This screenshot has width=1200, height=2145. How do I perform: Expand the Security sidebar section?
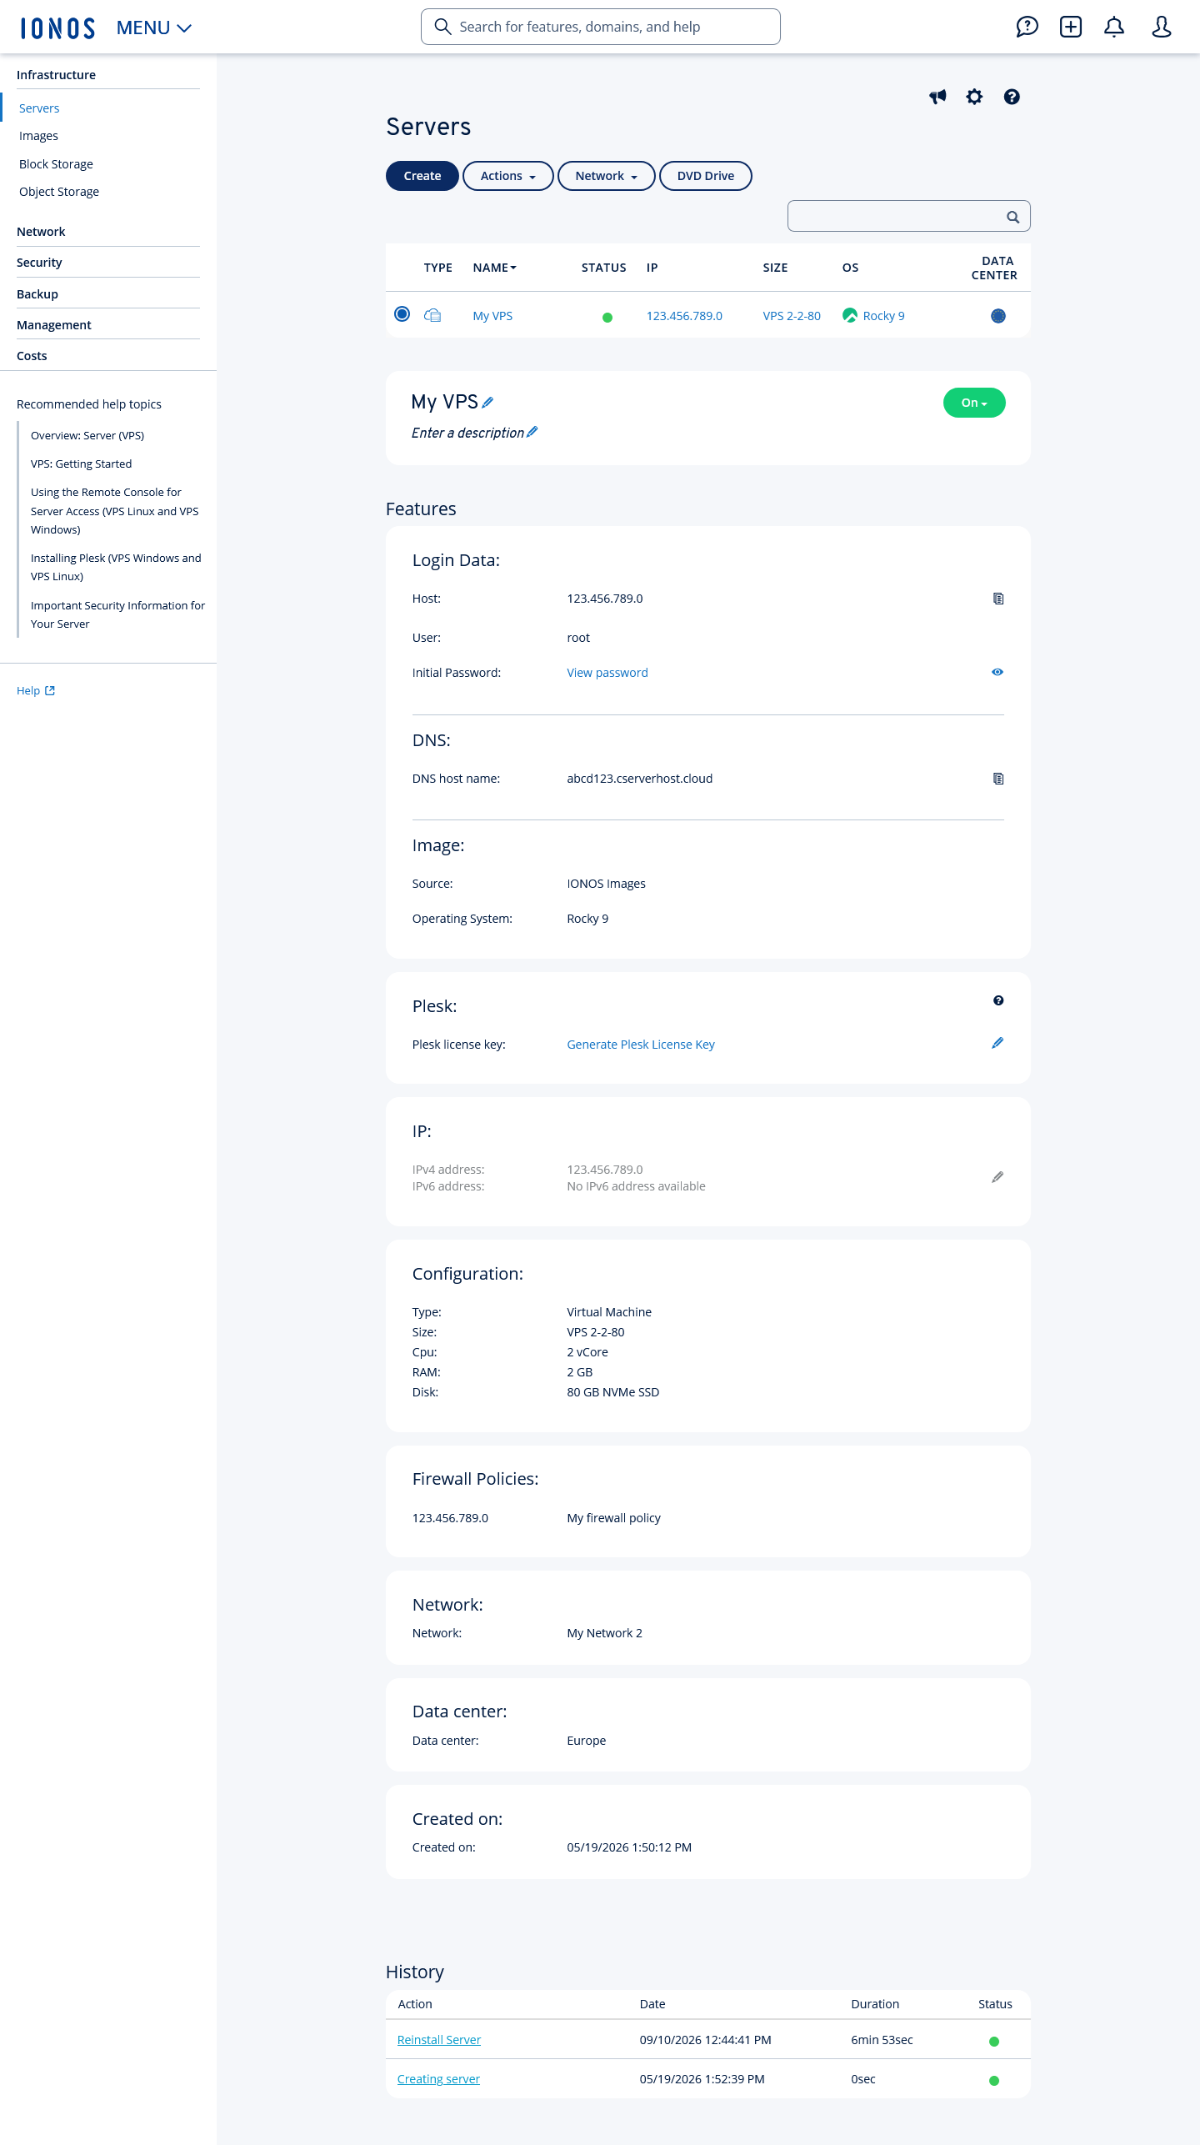click(39, 263)
